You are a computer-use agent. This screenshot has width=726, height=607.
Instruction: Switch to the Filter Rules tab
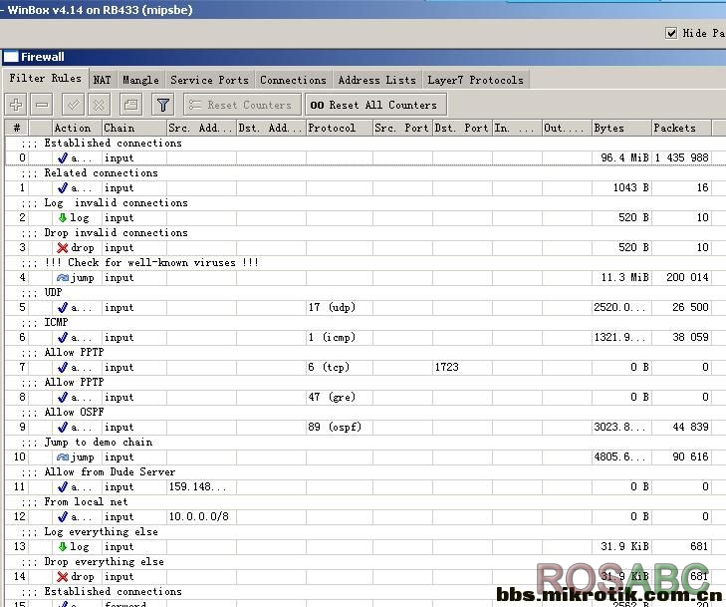46,78
